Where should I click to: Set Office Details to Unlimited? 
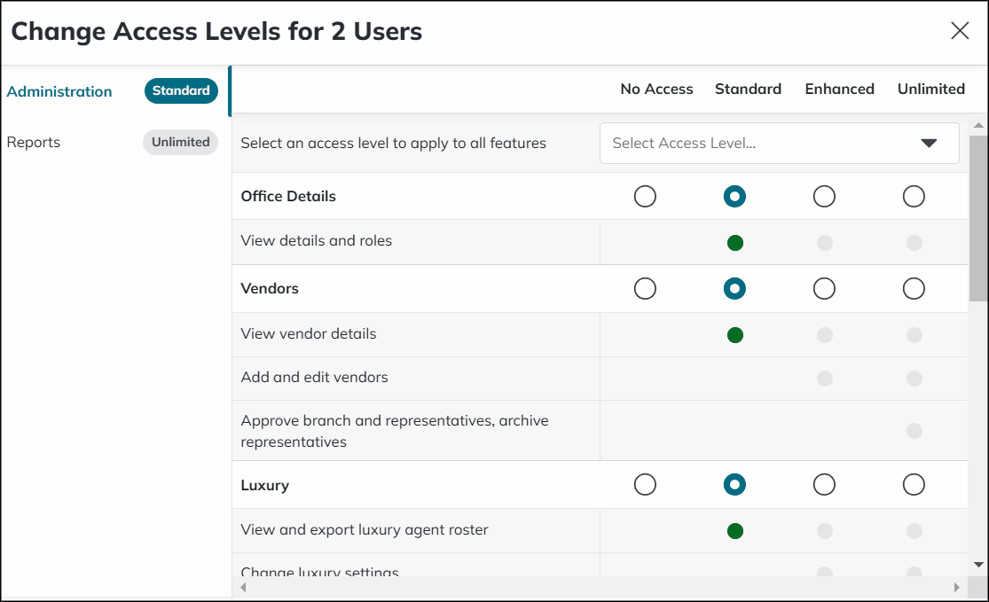914,197
